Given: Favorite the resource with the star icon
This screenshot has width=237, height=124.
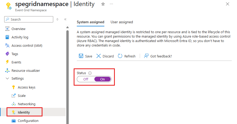Looking at the screenshot, I should tap(103, 4).
